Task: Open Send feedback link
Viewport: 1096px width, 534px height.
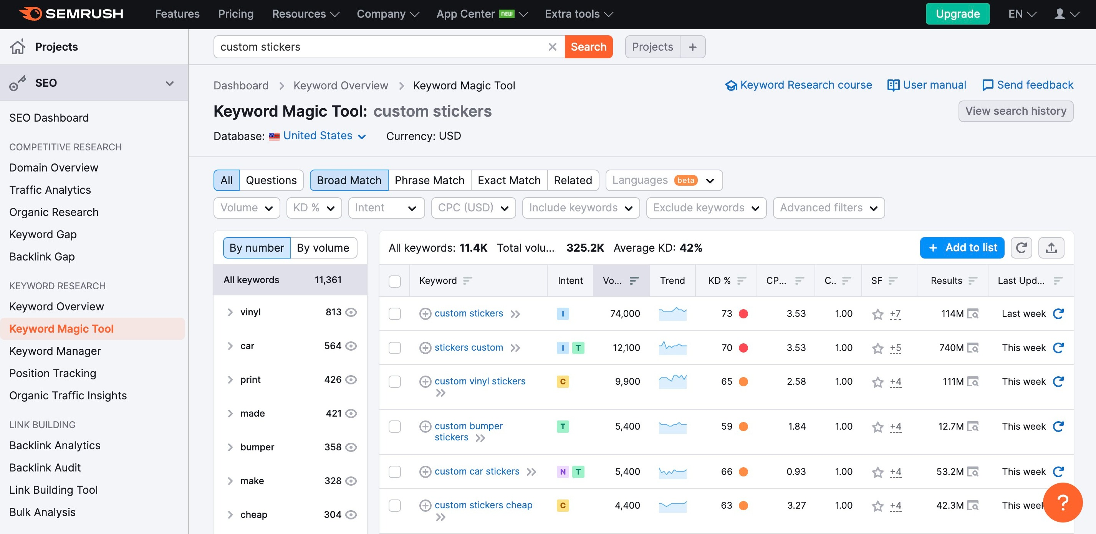Action: (x=1028, y=85)
